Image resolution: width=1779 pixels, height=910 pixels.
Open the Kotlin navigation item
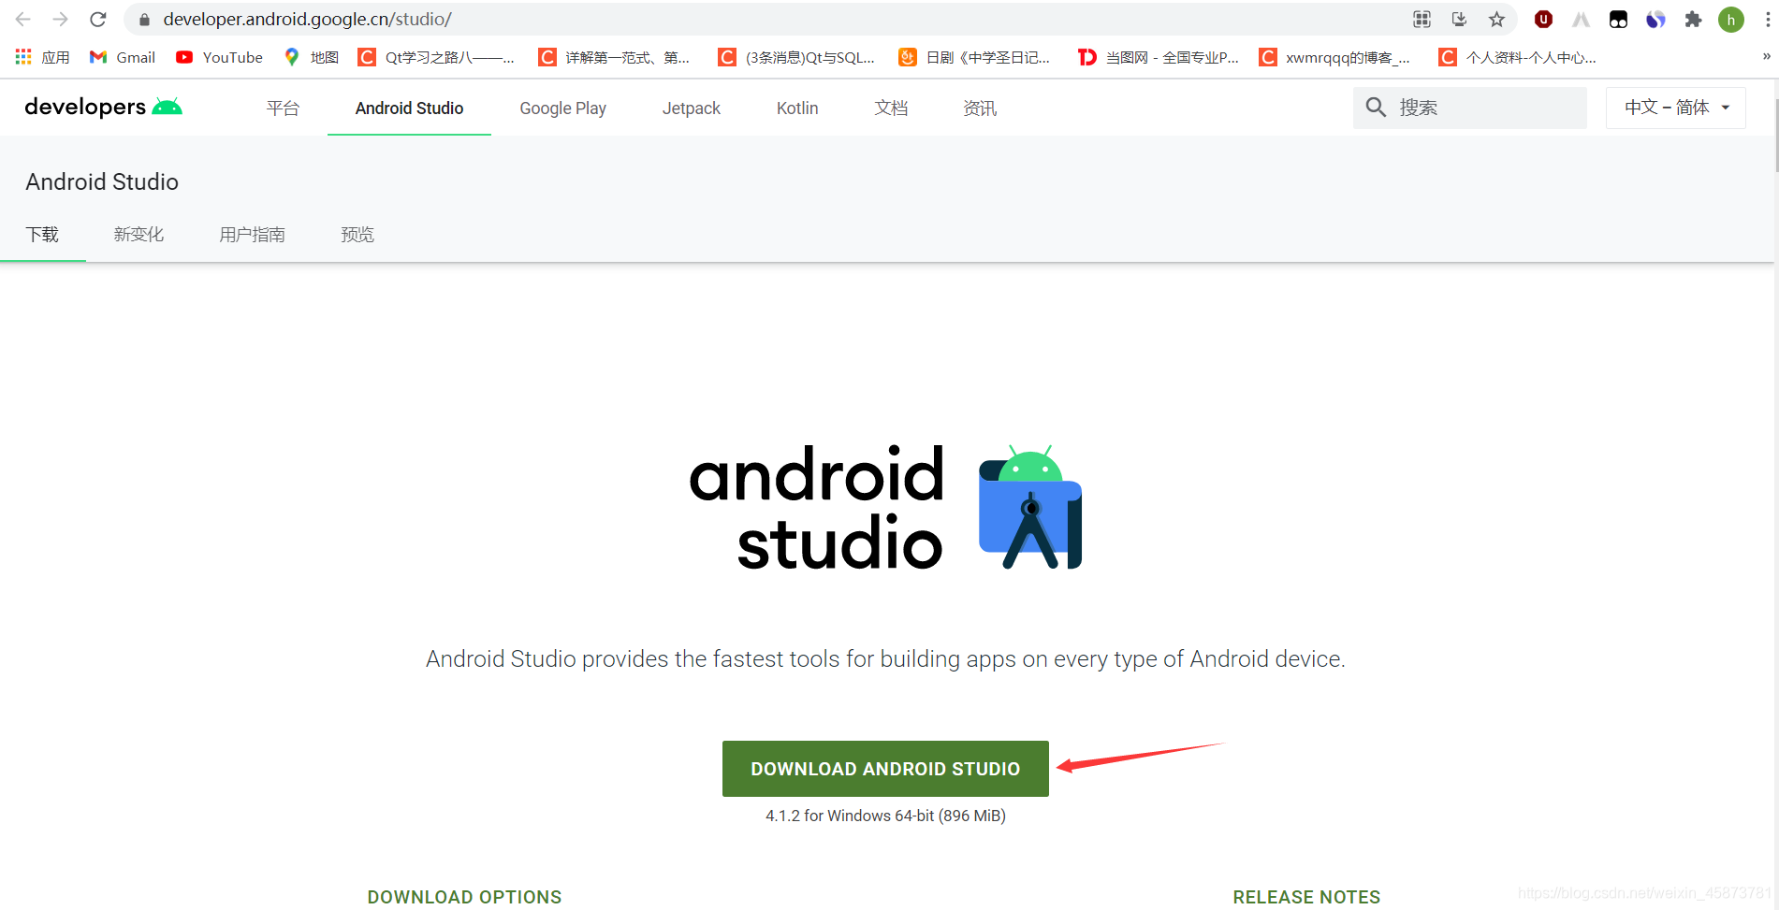pos(797,108)
